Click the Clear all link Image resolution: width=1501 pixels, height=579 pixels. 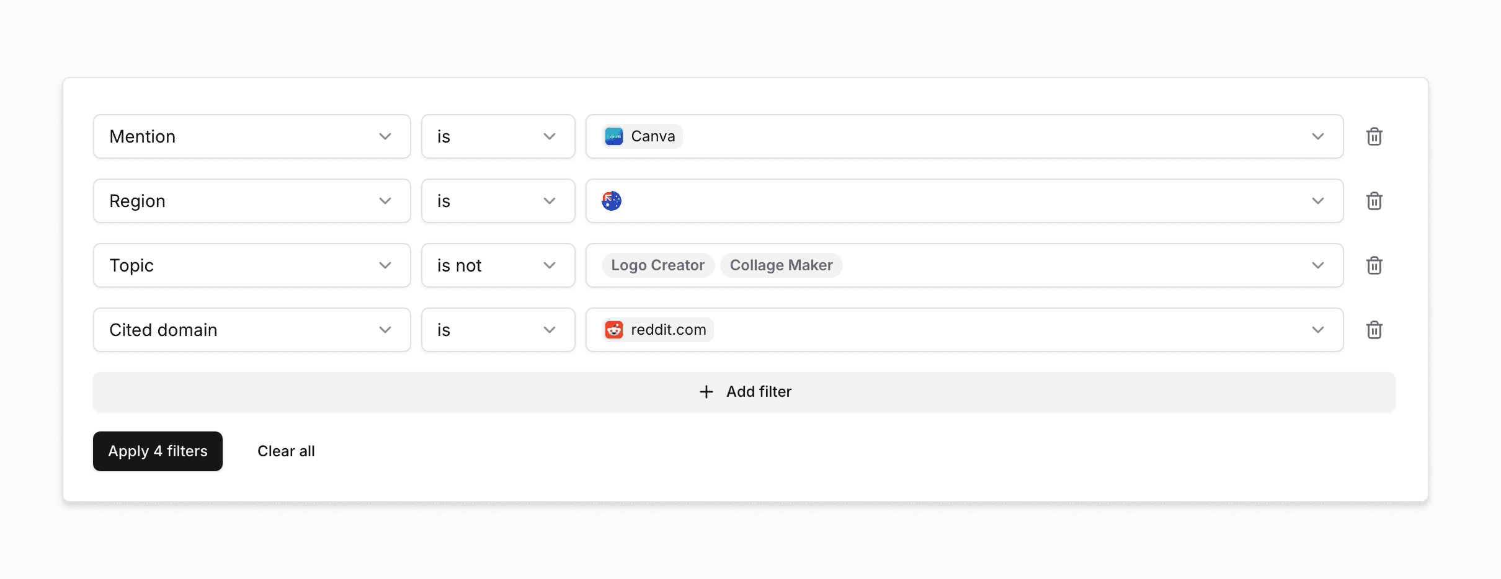coord(286,451)
